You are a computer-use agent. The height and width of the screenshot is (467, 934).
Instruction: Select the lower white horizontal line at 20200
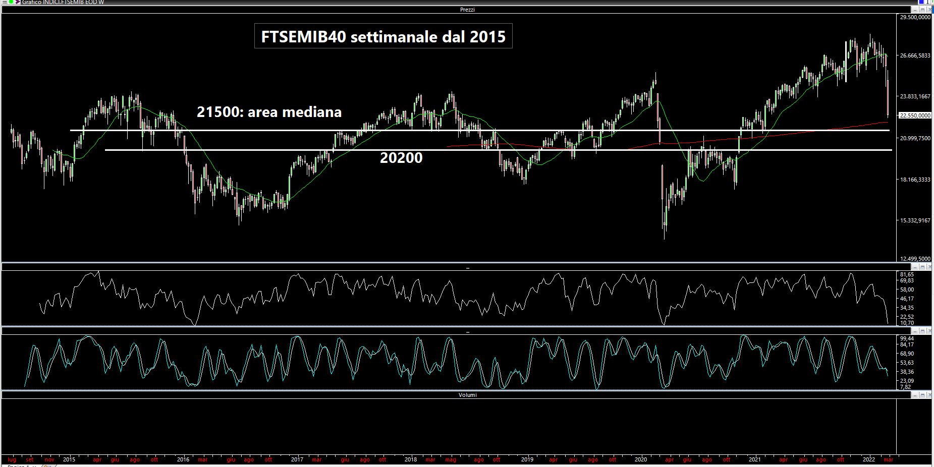click(499, 150)
